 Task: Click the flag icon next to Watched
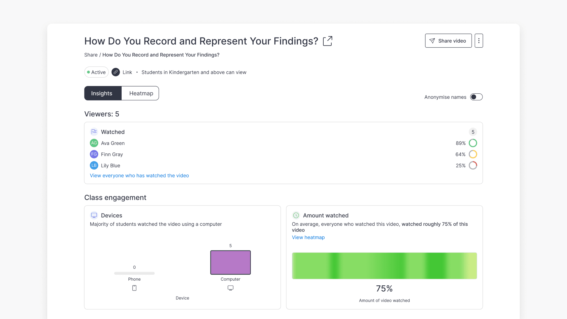[x=94, y=132]
